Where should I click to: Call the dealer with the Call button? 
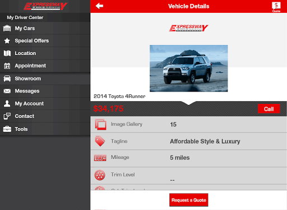[269, 109]
